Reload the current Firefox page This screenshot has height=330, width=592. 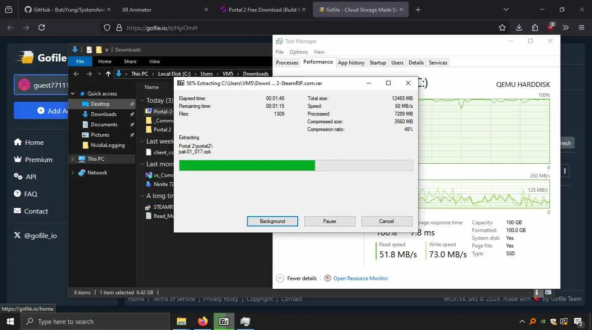tap(42, 27)
